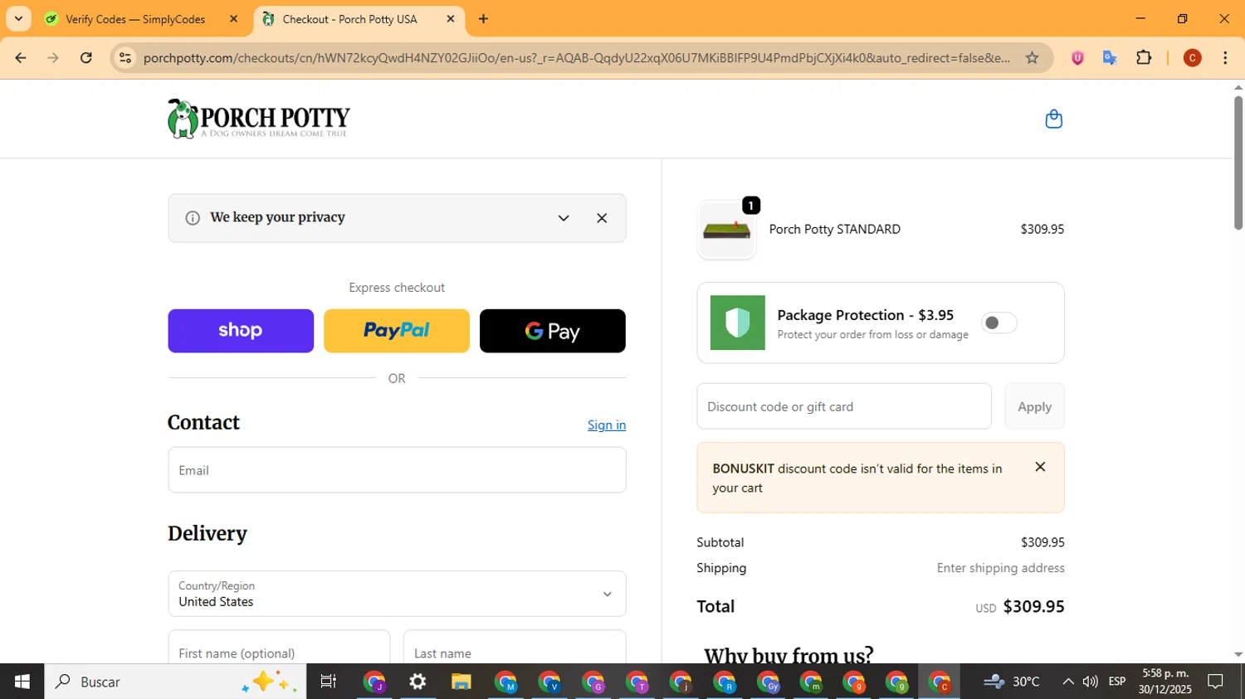This screenshot has height=699, width=1245.
Task: Open the Chrome profile V taskbar icon
Action: coord(549,682)
